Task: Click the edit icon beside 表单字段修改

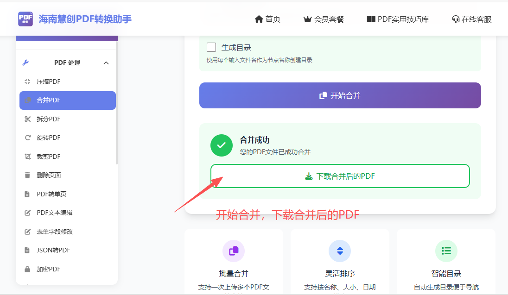Action: [27, 232]
